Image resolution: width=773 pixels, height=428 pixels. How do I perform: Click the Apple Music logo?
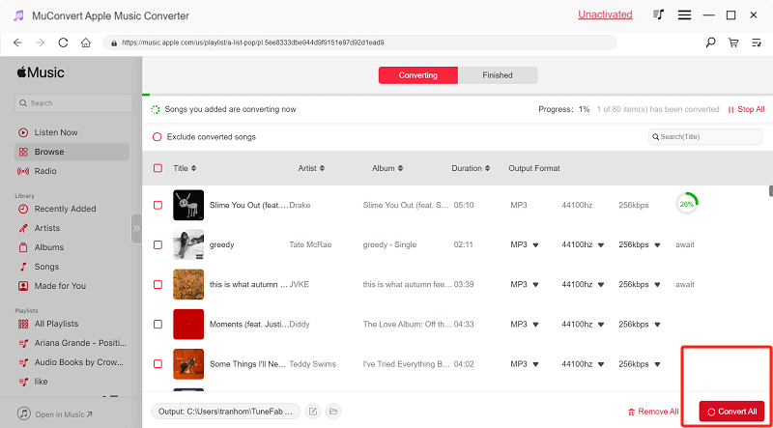41,73
